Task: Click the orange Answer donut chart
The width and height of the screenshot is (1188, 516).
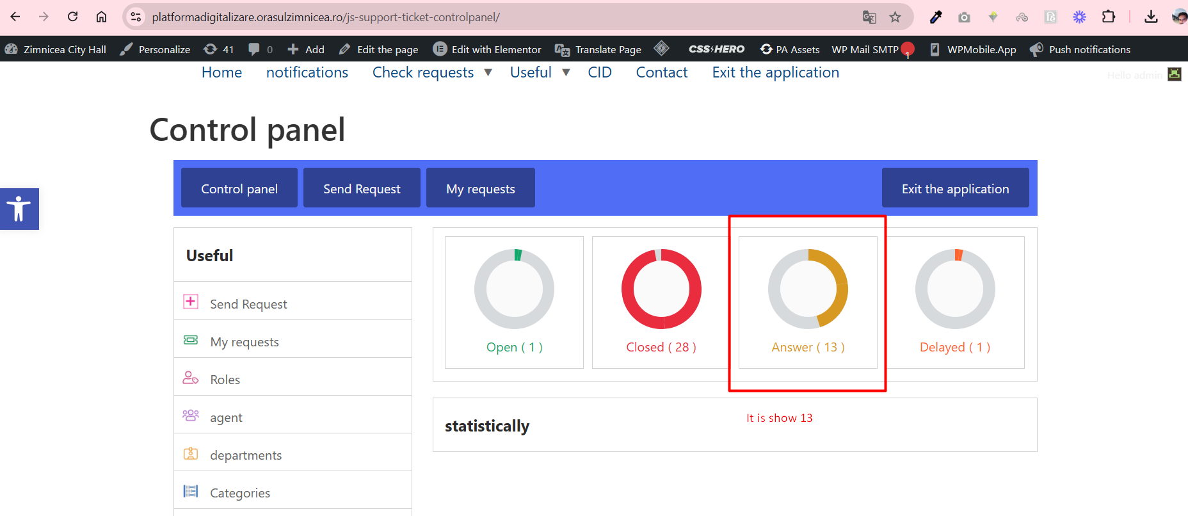Action: [x=808, y=289]
